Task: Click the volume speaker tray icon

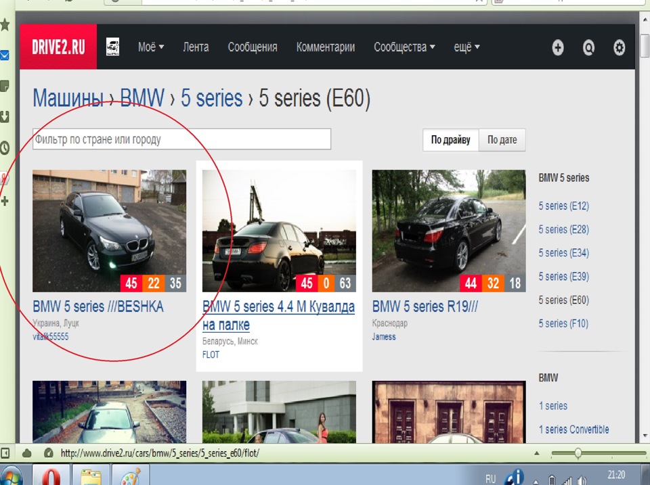Action: point(582,480)
